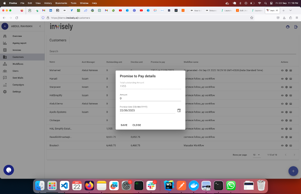Click the Overview binoculars icon in sidebar

(x=5, y=36)
